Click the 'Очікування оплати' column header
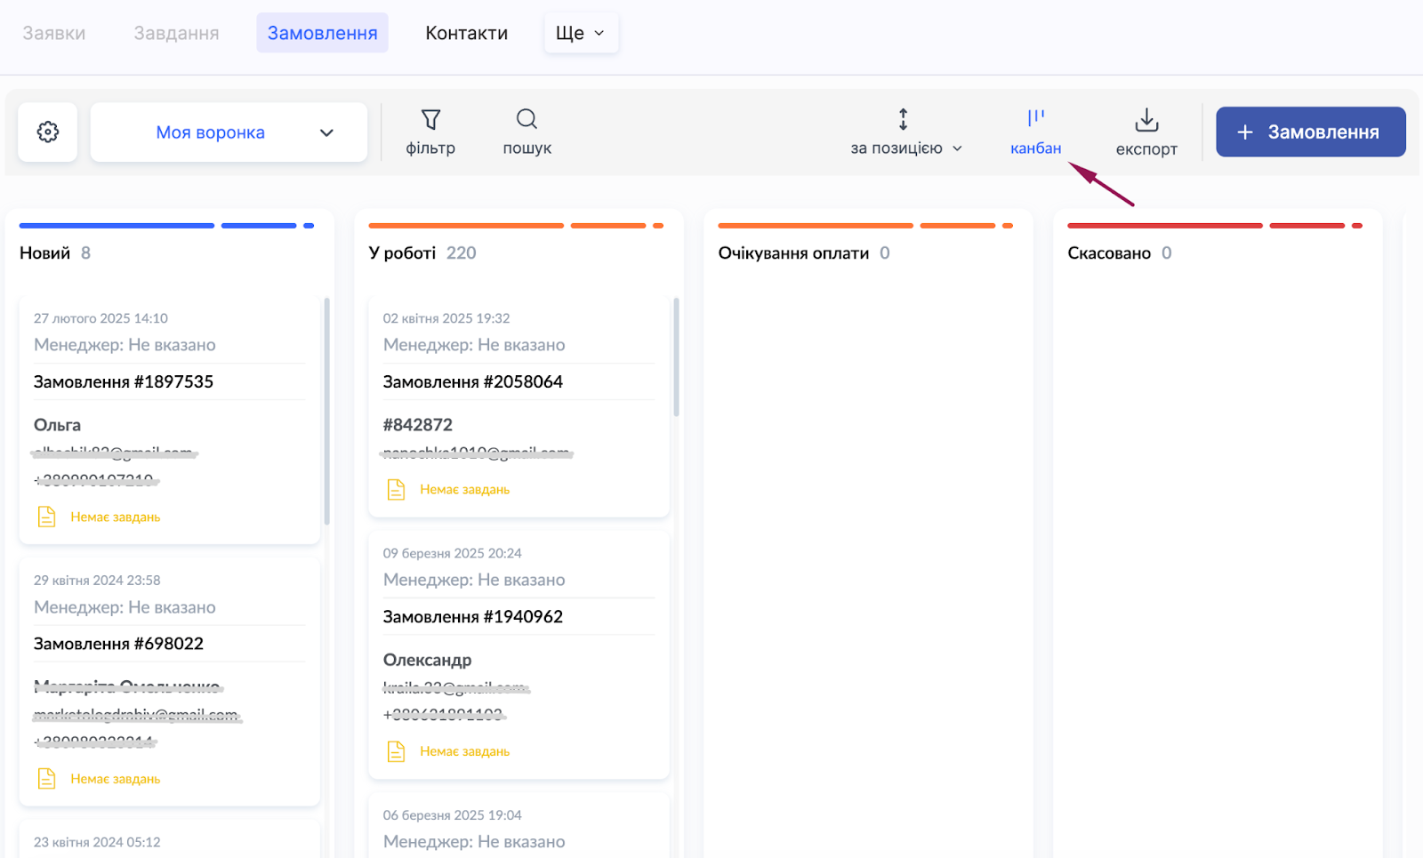 click(x=793, y=253)
